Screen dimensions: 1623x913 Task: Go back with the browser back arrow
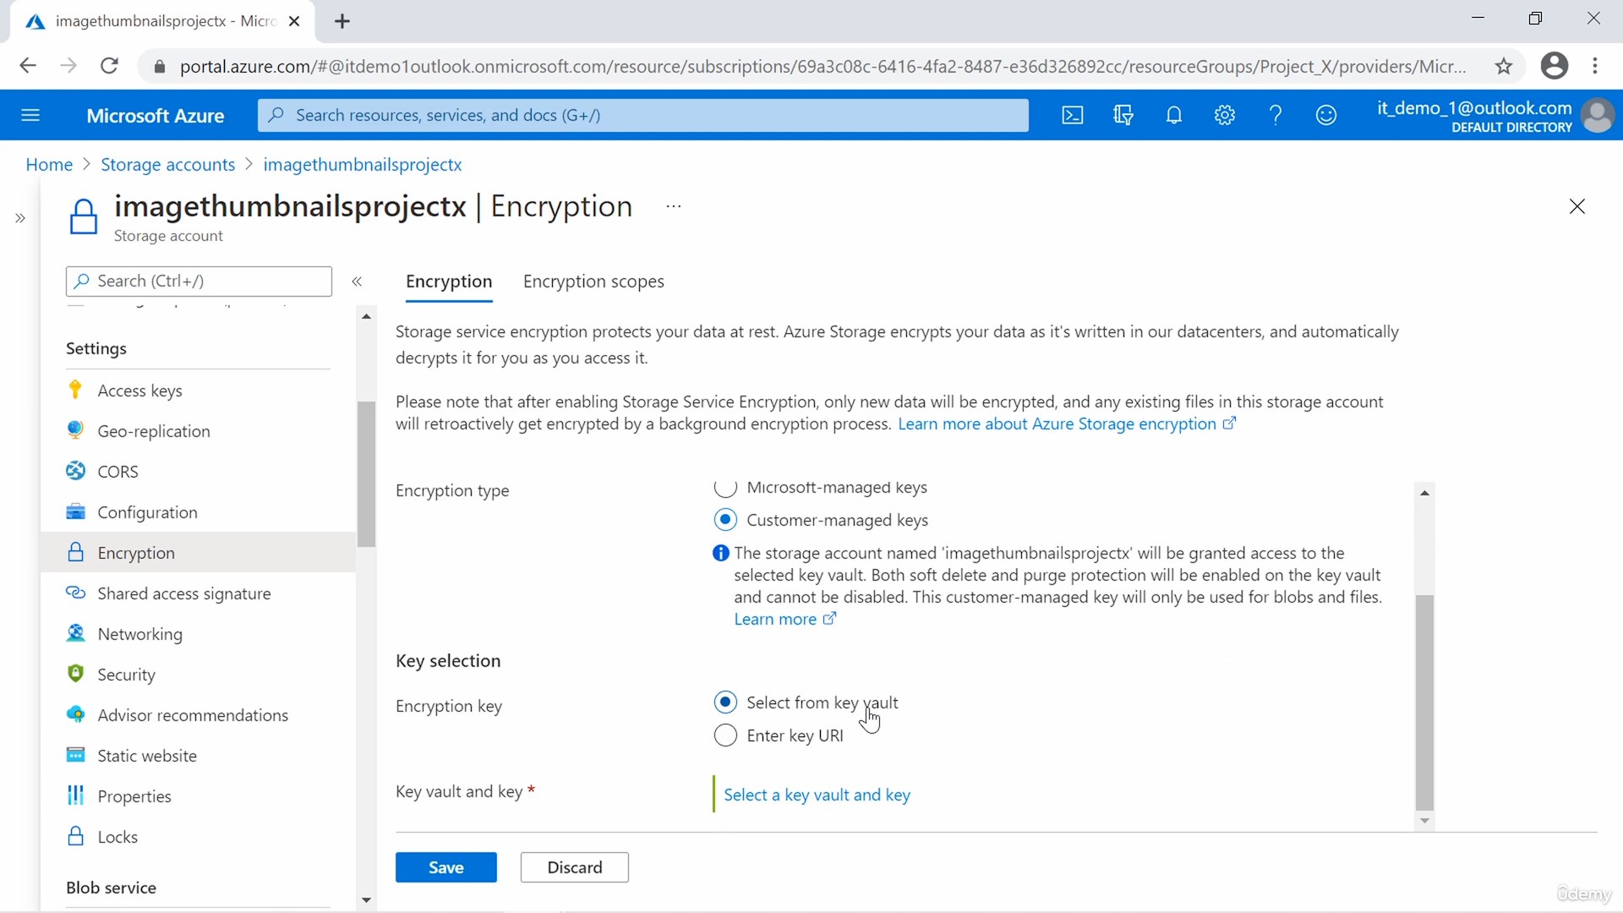(28, 66)
